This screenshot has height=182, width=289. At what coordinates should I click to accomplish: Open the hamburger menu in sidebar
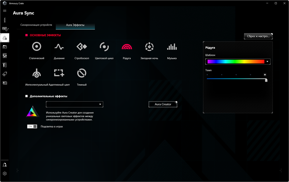click(x=5, y=11)
